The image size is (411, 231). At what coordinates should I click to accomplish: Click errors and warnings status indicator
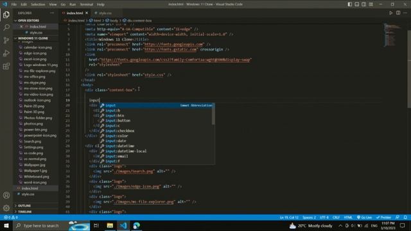11,218
